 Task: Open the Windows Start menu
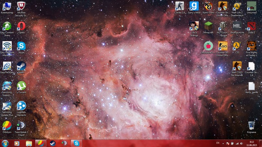[5, 143]
